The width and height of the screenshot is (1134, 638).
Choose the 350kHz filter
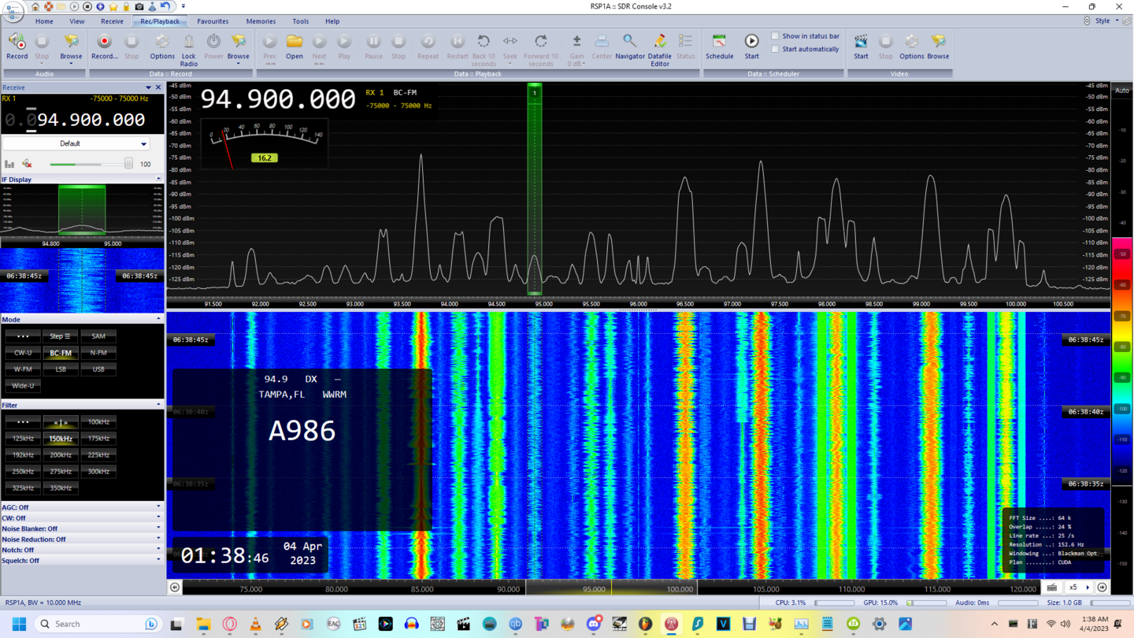point(61,488)
